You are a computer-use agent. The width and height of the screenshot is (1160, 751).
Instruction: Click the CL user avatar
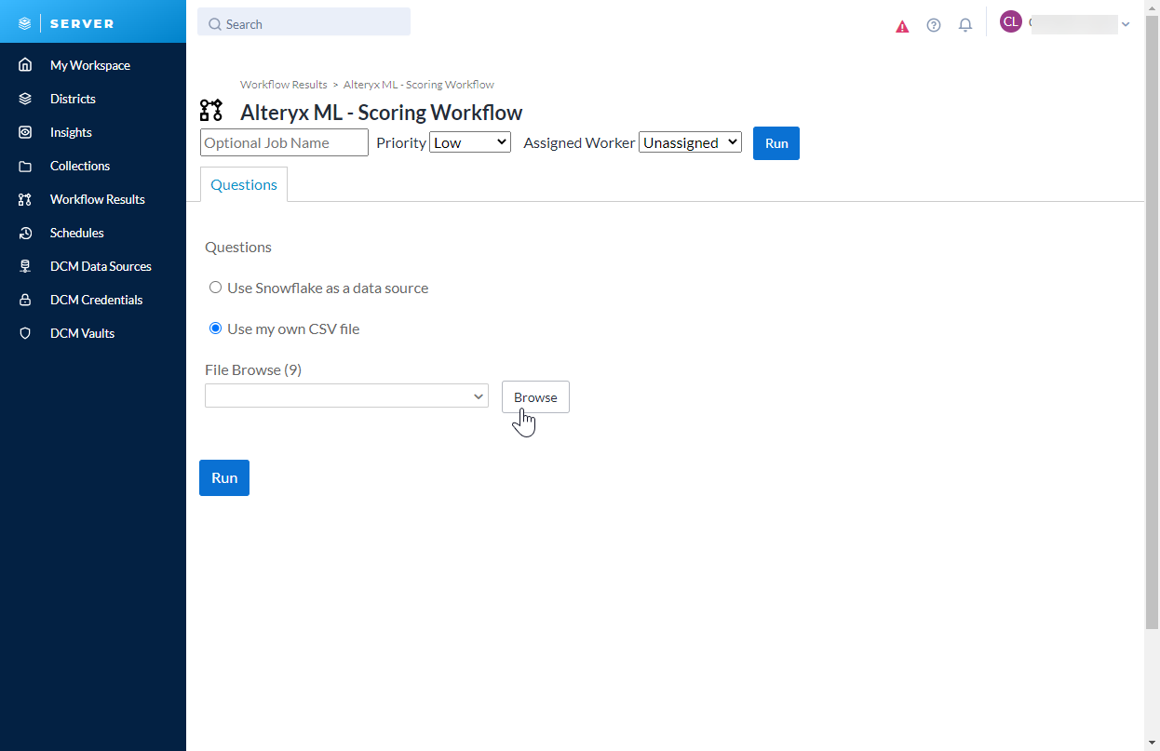click(1011, 20)
